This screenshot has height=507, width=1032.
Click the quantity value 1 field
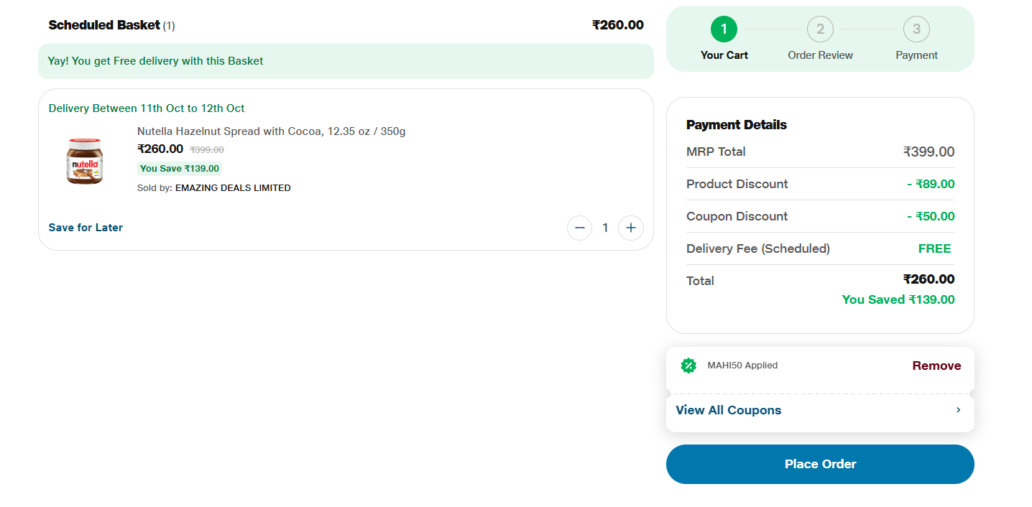coord(605,228)
